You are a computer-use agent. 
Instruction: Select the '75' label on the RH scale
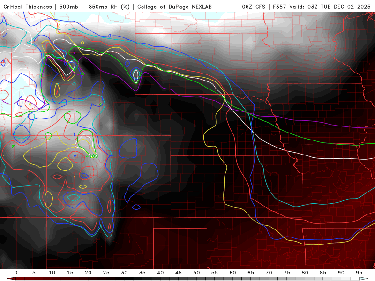point(287,273)
